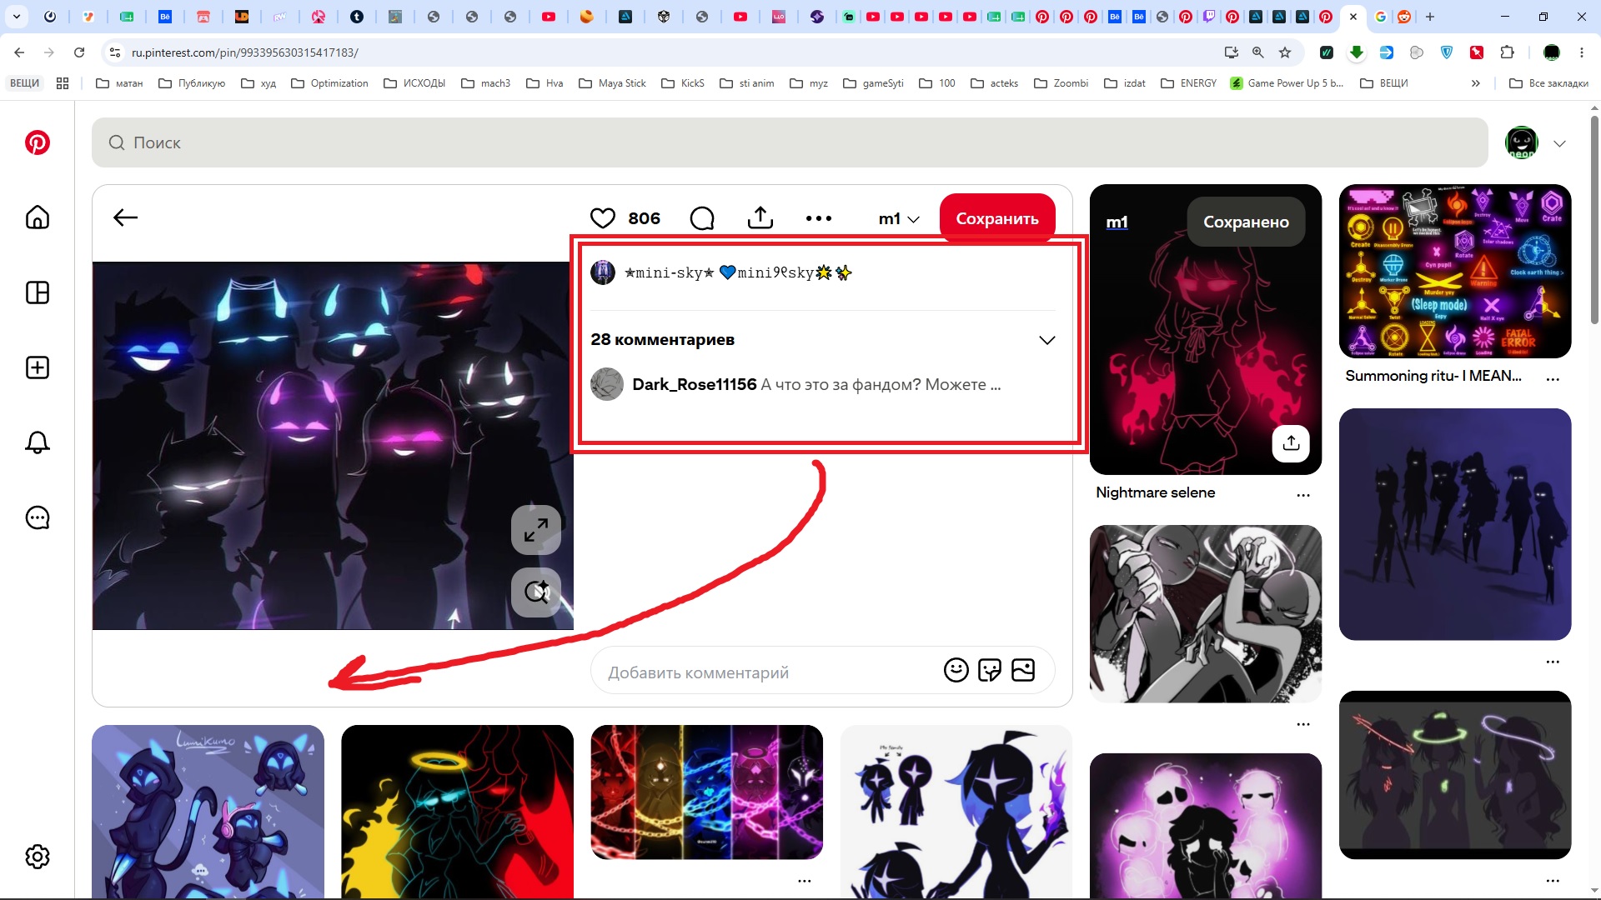This screenshot has height=900, width=1601.
Task: Click the browser address bar URL
Action: [x=245, y=52]
